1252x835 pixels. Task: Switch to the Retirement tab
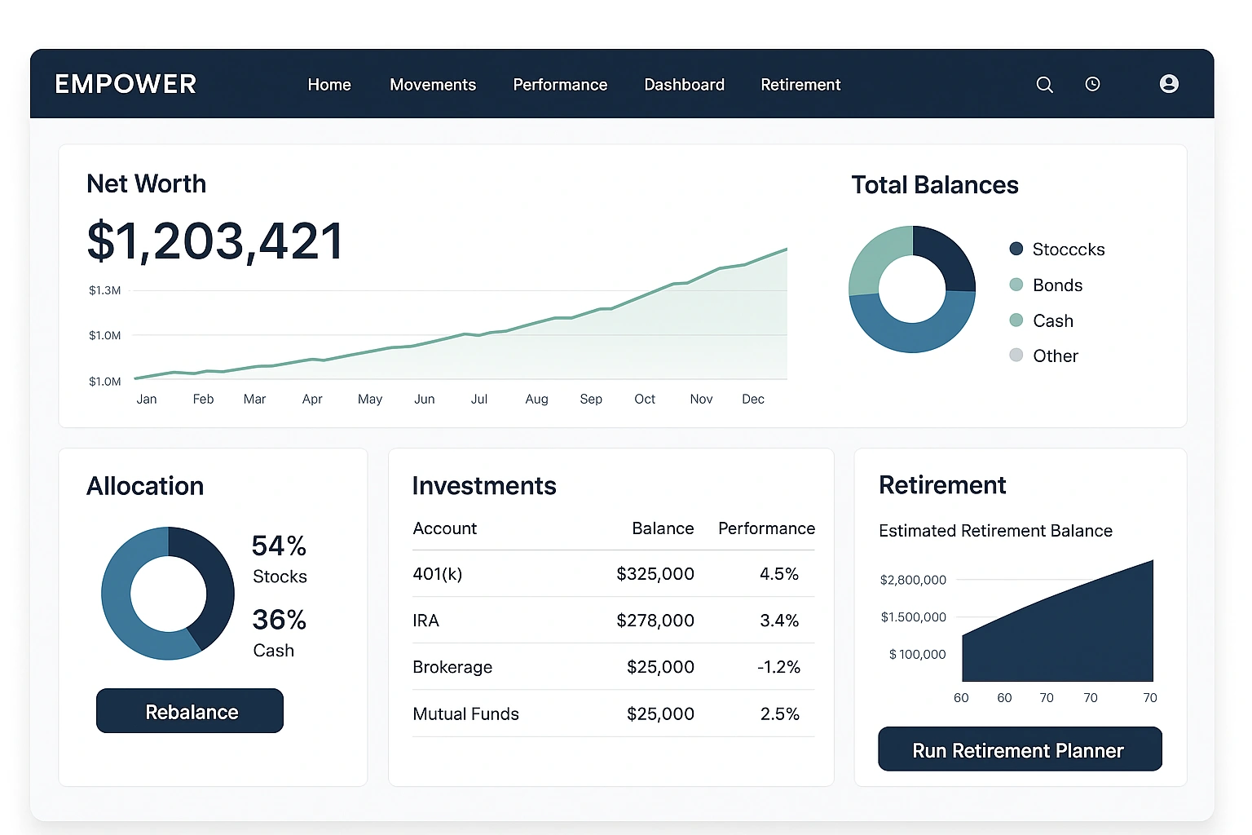(x=800, y=84)
